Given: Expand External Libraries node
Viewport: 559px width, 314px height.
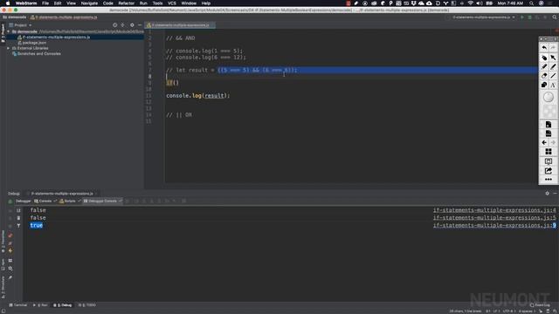Looking at the screenshot, I should click(9, 48).
